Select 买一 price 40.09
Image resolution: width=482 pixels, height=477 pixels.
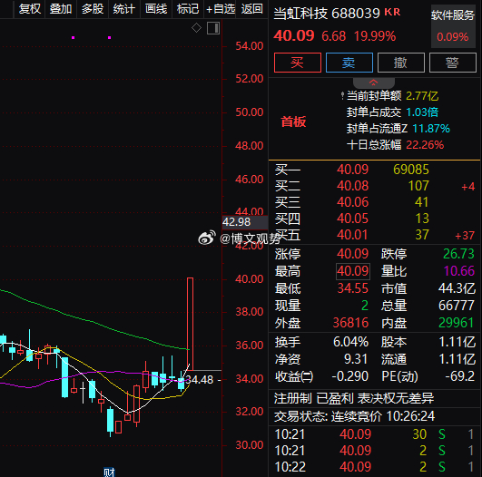[352, 170]
